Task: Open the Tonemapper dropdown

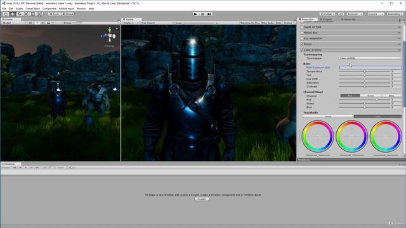Action: point(370,58)
